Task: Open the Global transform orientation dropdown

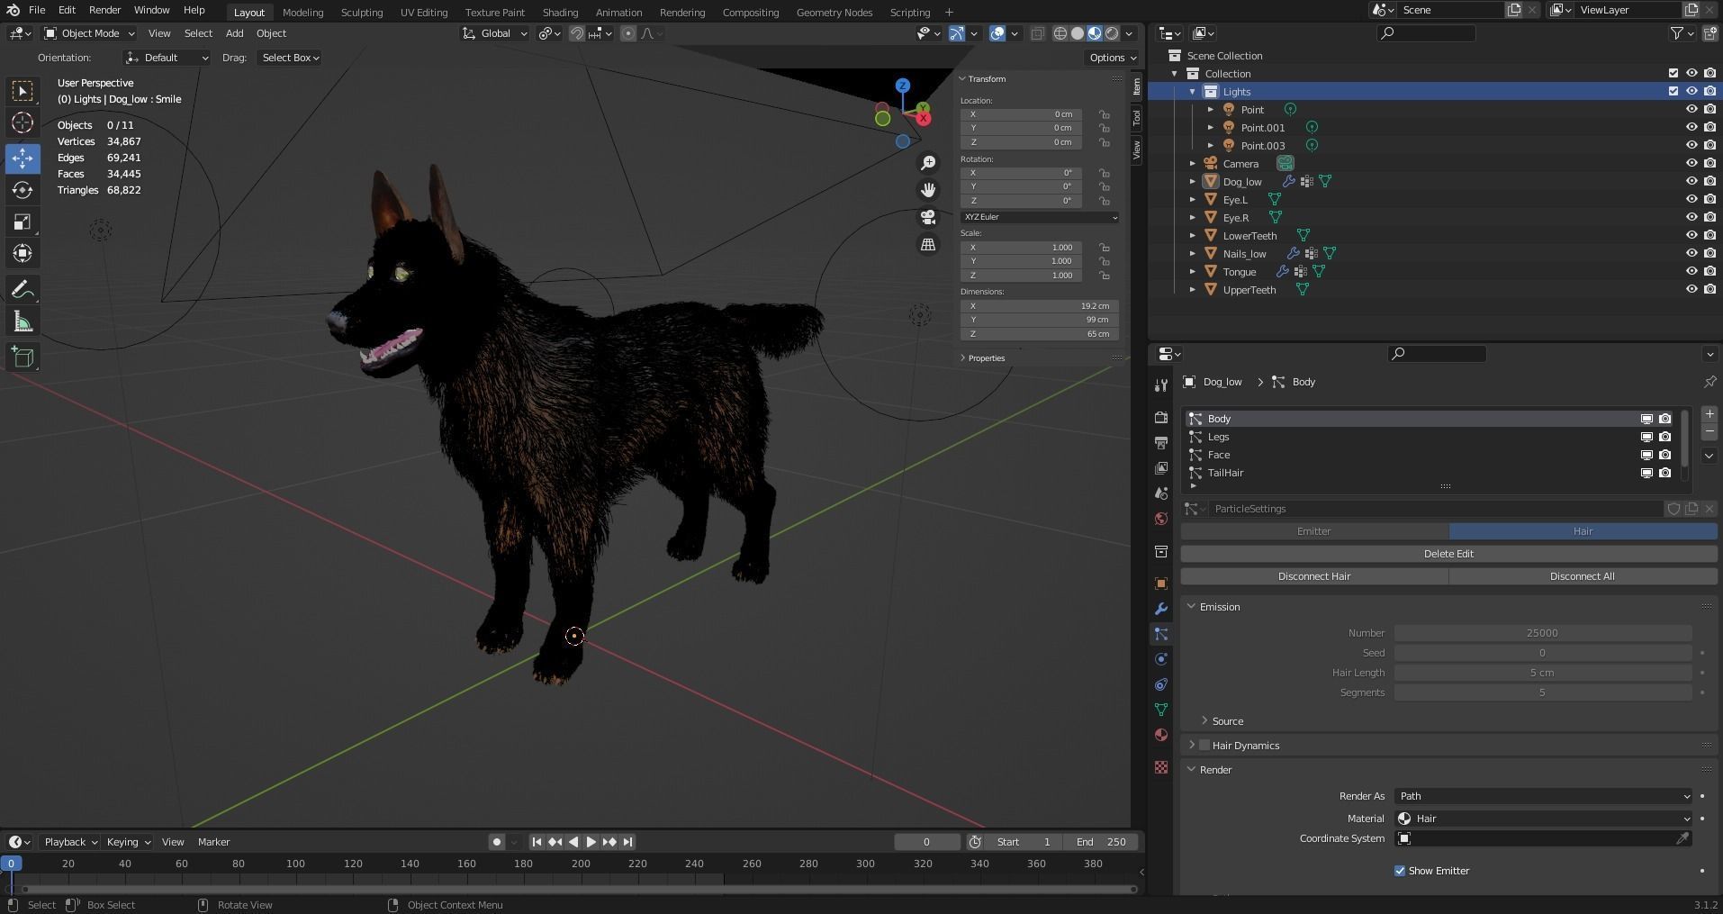Action: (x=495, y=33)
